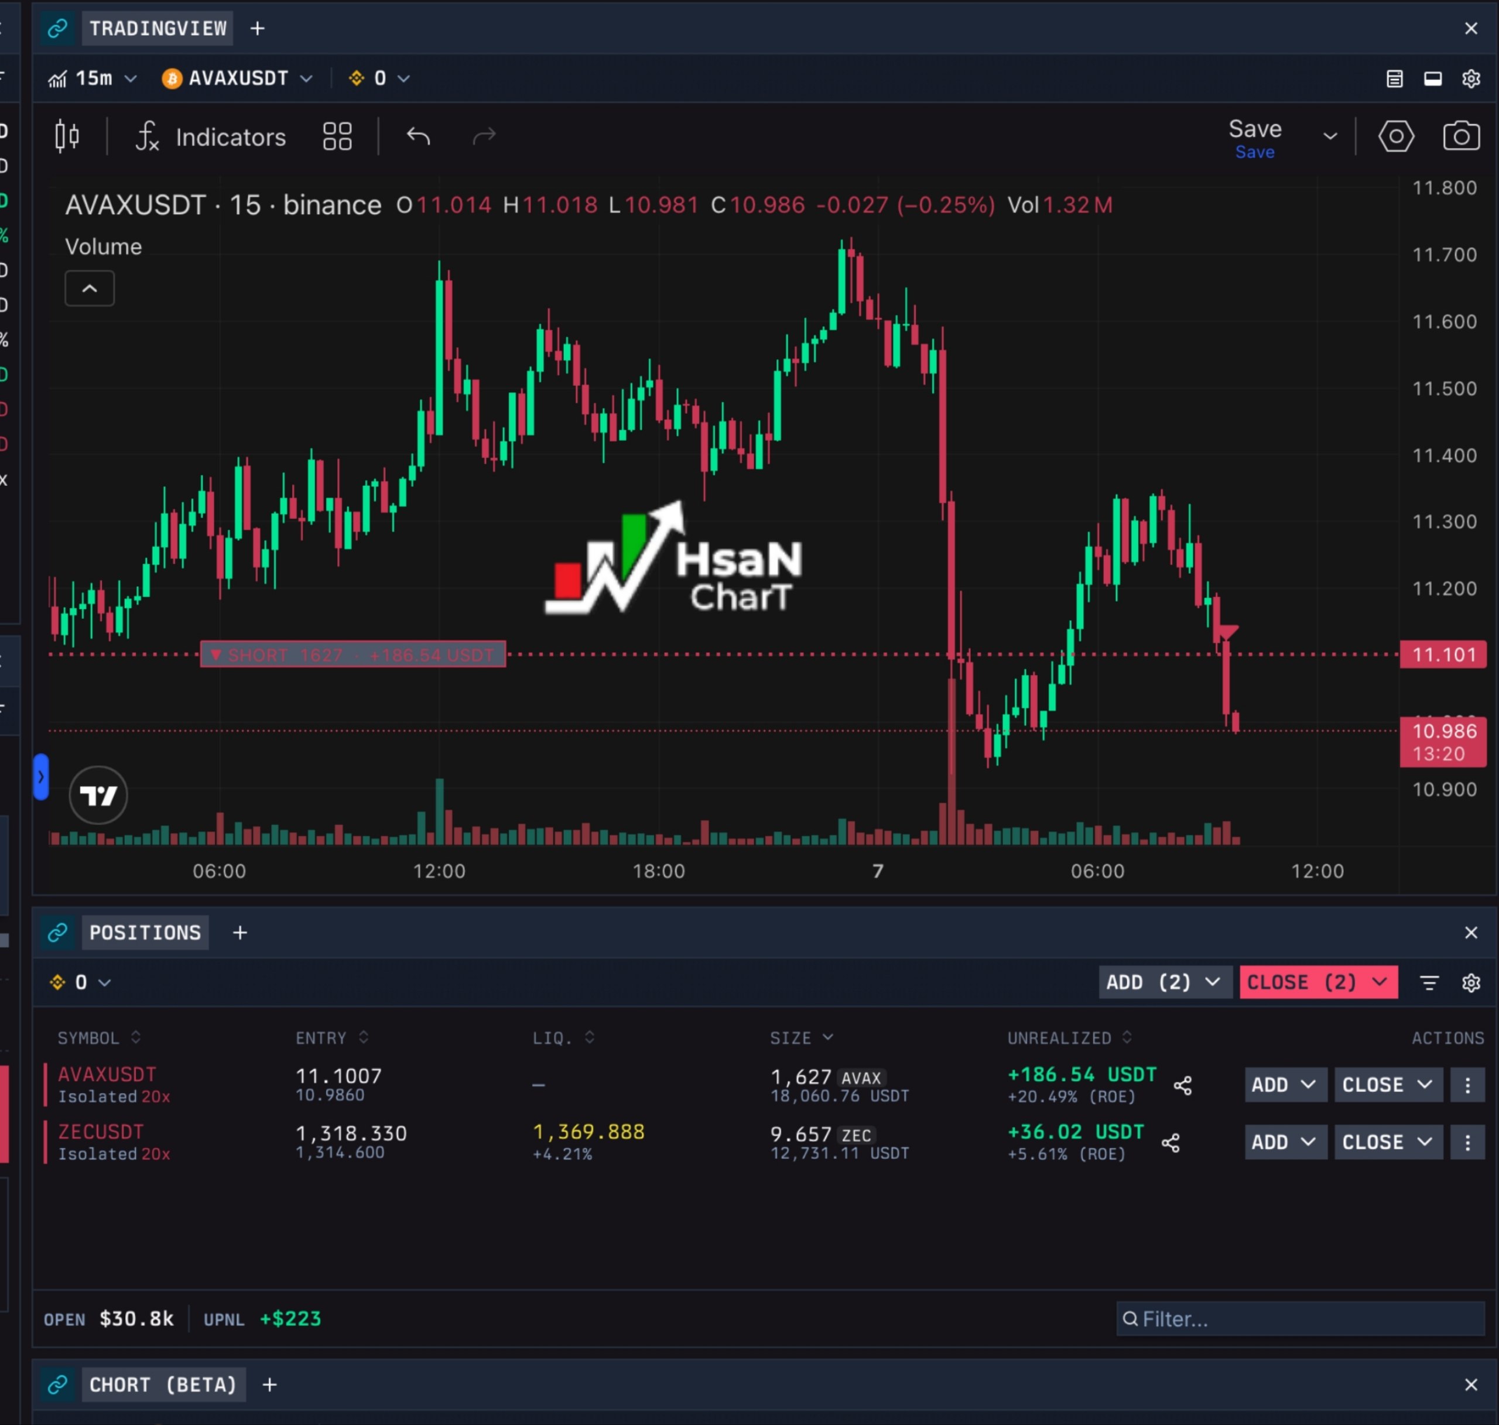Open the Positions filter lines icon
1499x1425 pixels.
(1429, 983)
